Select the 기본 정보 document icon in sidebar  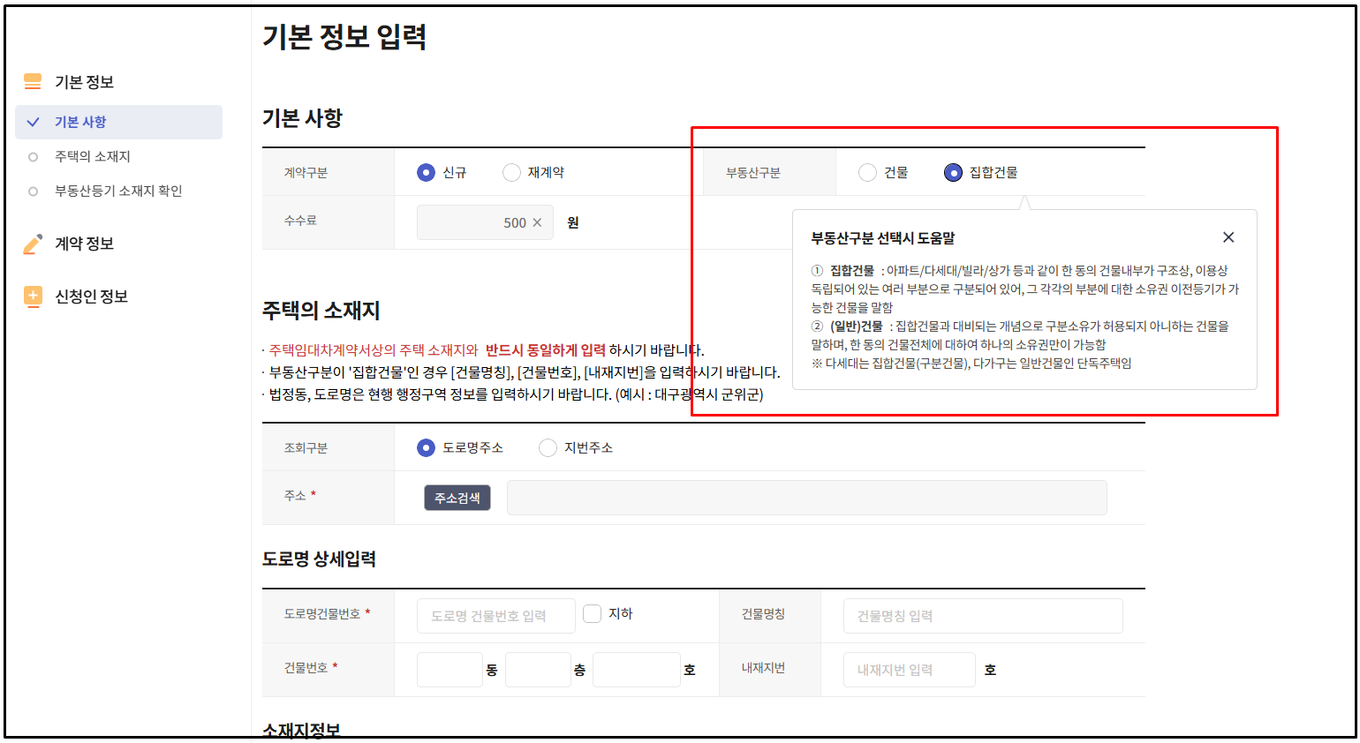[x=33, y=81]
